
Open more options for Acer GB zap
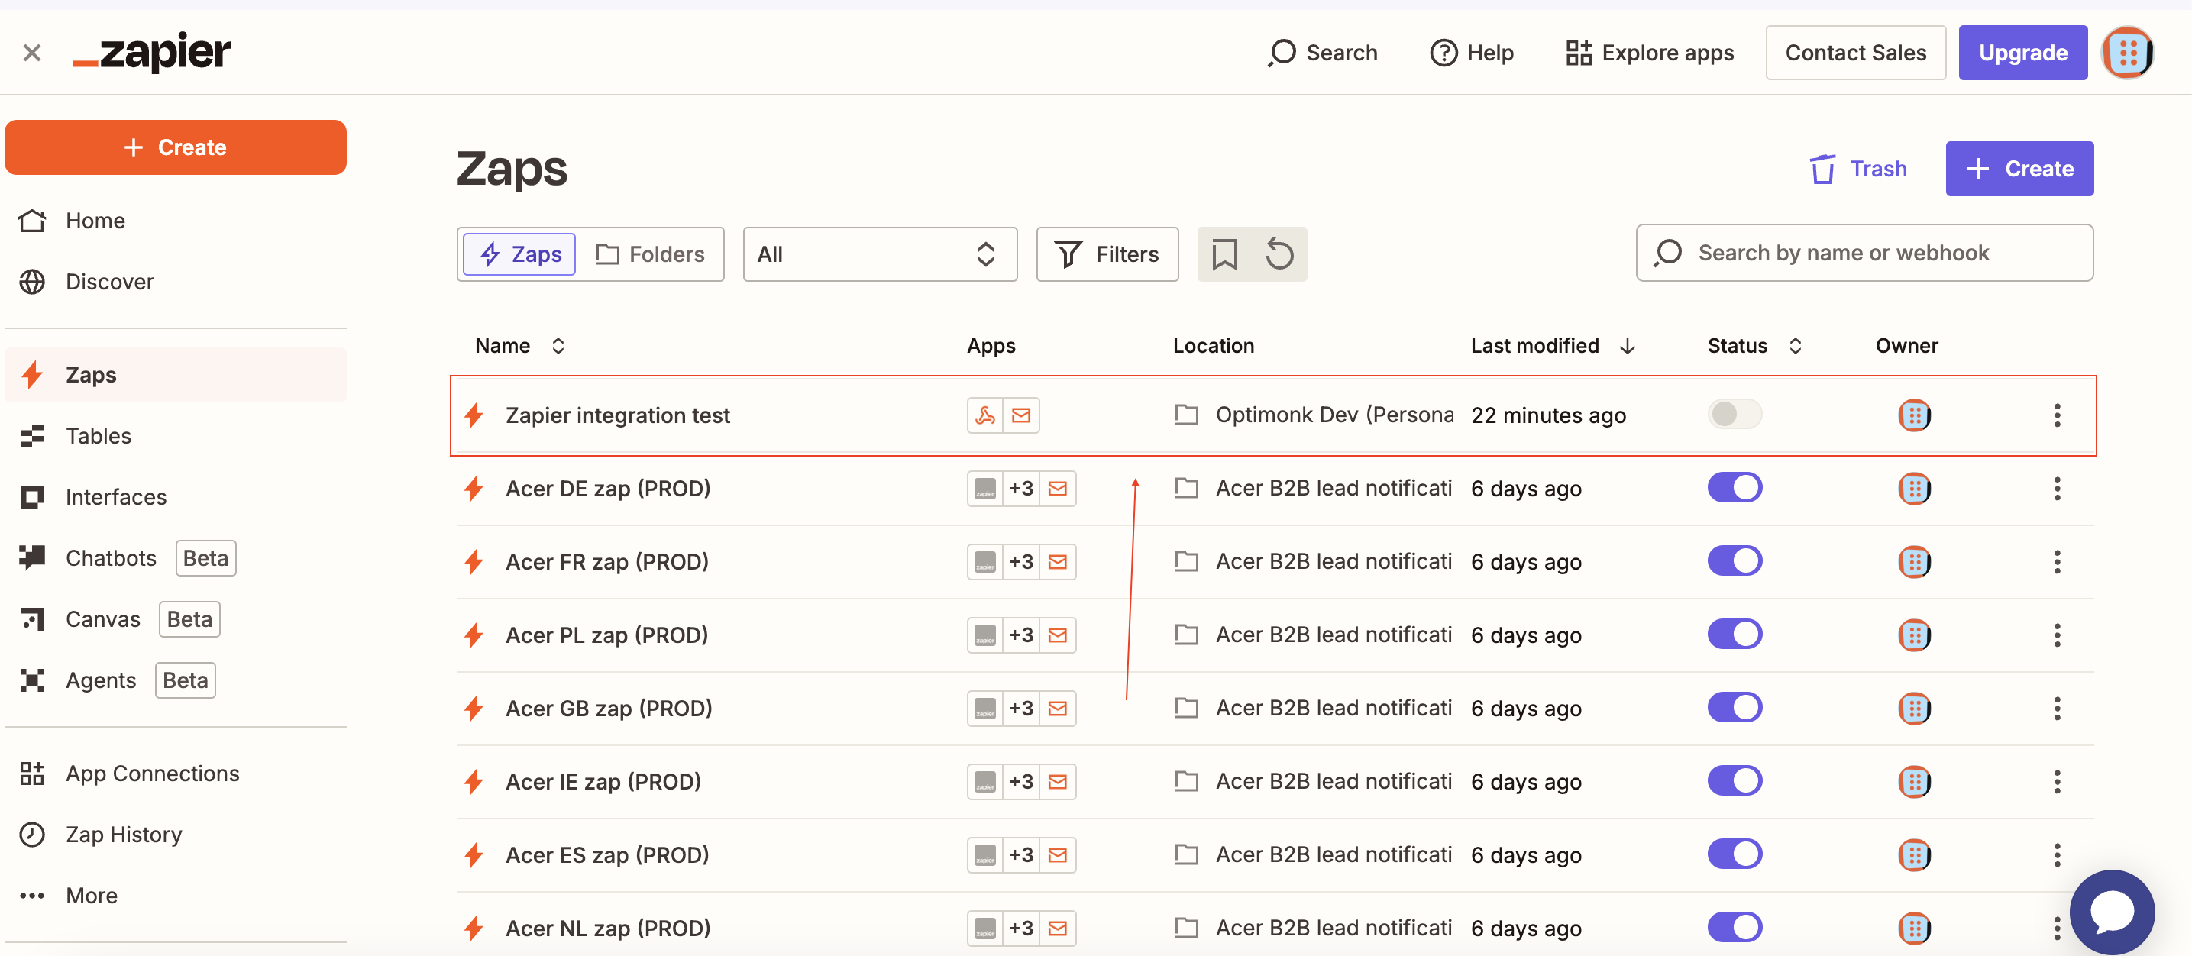click(x=2057, y=708)
